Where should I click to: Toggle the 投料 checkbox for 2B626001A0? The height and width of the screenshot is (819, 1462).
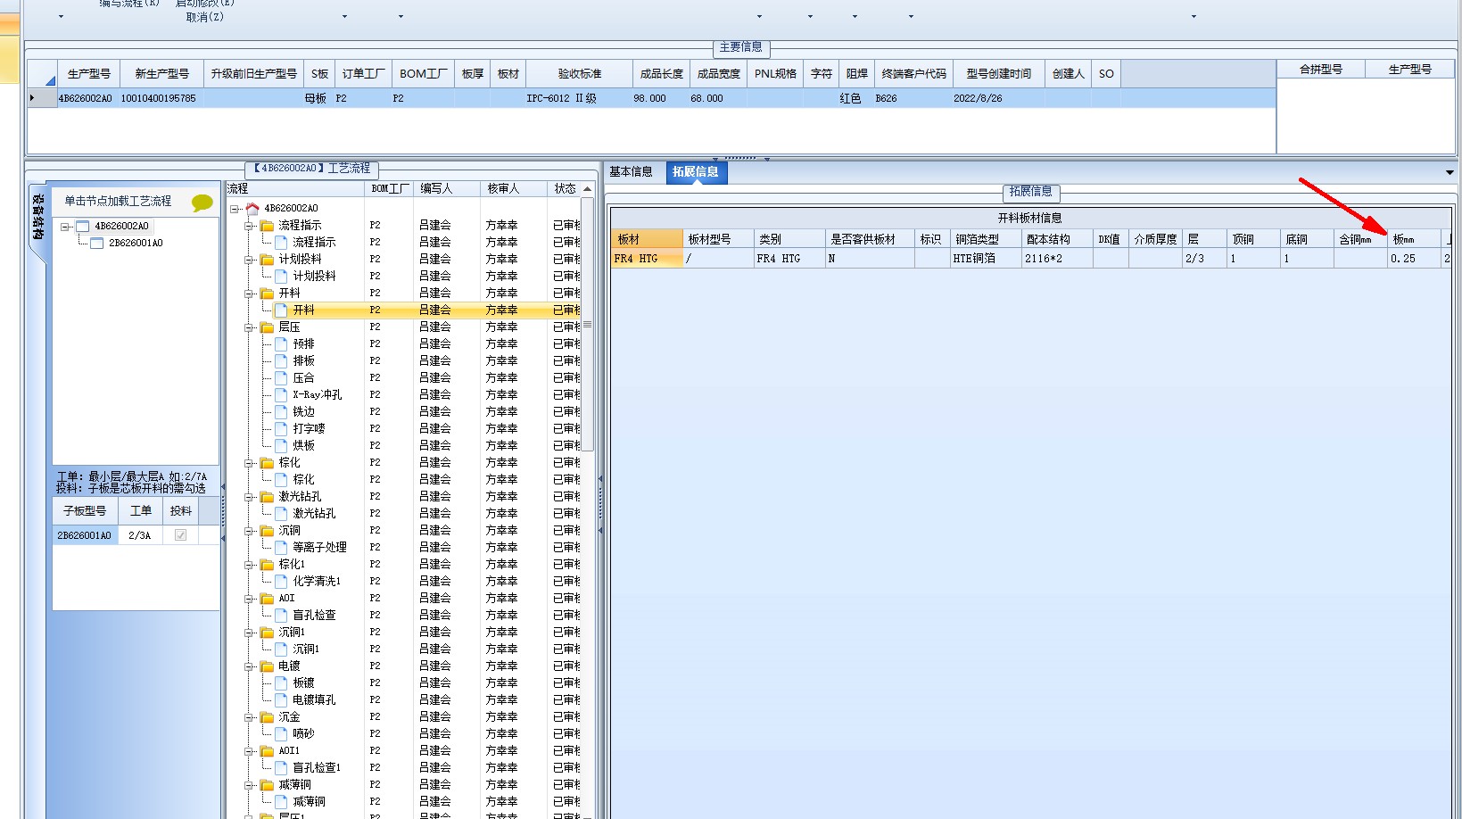[x=180, y=535]
